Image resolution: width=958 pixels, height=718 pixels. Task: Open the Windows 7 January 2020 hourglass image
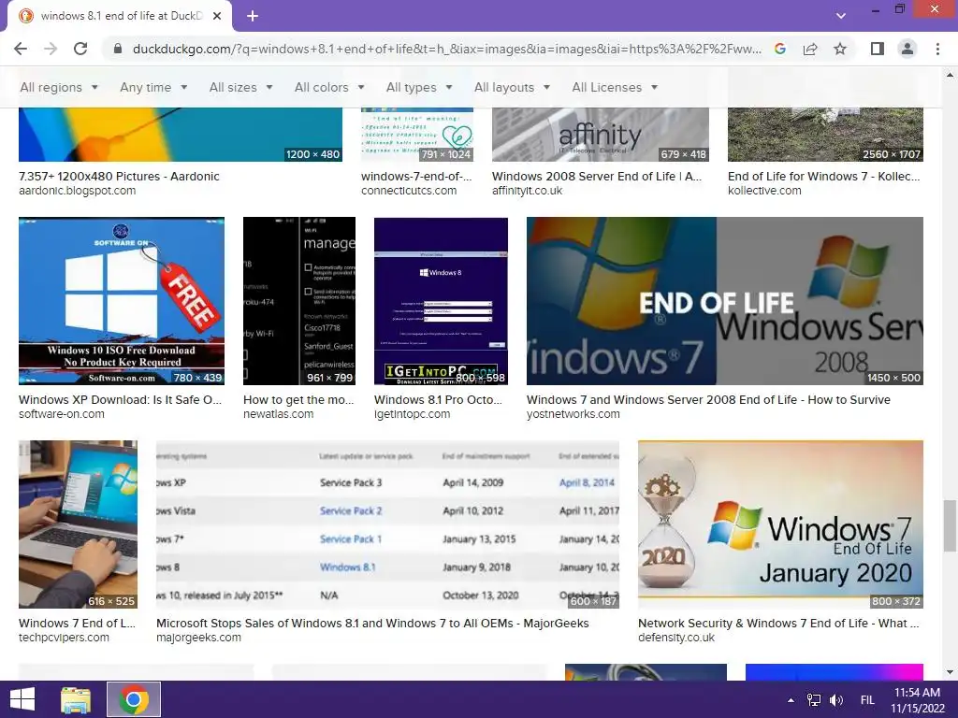pos(781,524)
